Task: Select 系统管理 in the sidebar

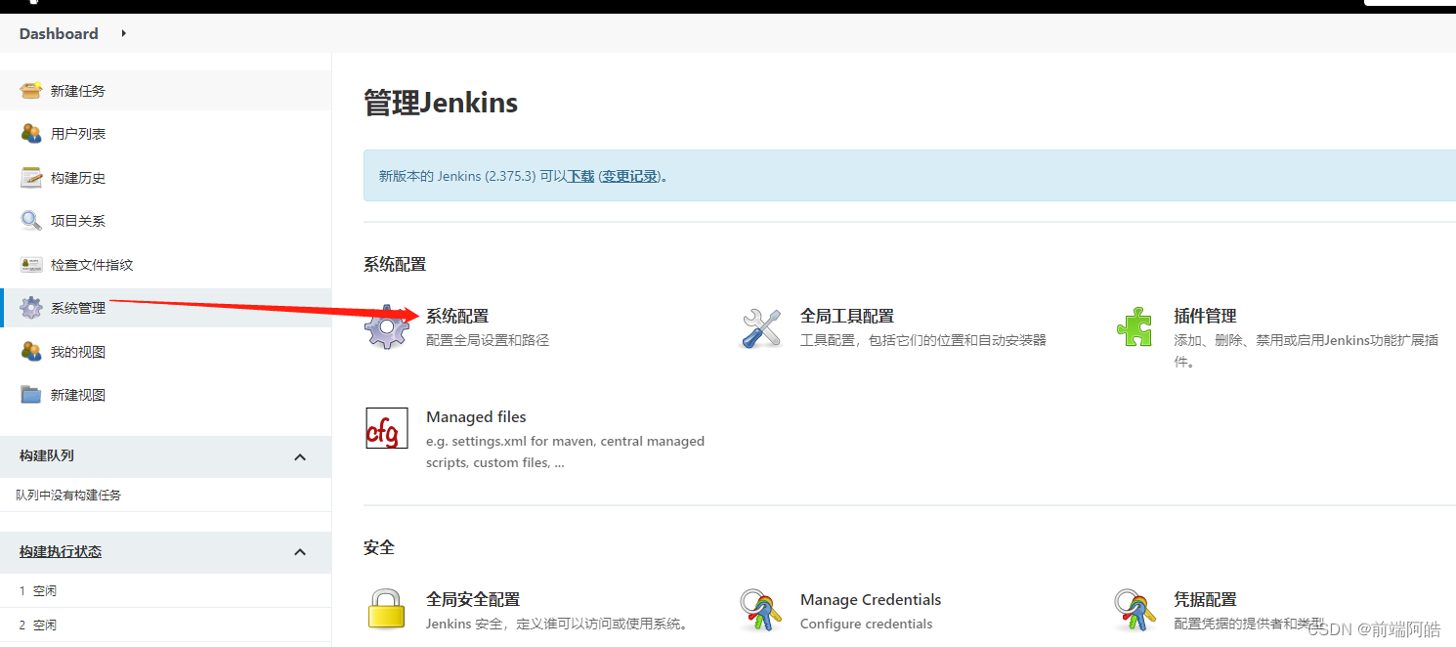Action: click(x=78, y=308)
